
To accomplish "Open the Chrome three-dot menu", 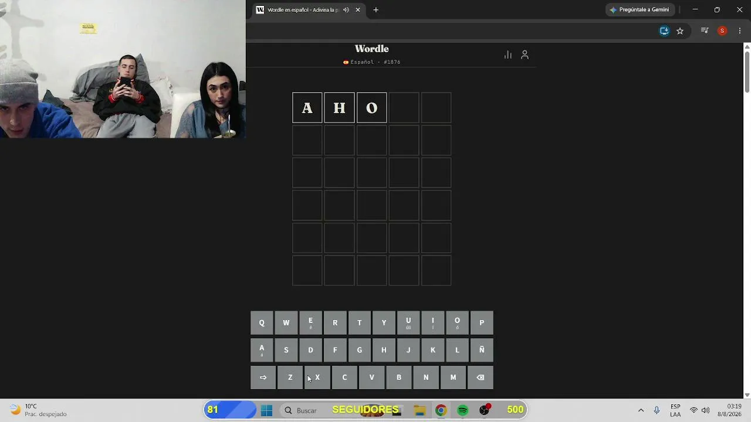I will (x=739, y=31).
